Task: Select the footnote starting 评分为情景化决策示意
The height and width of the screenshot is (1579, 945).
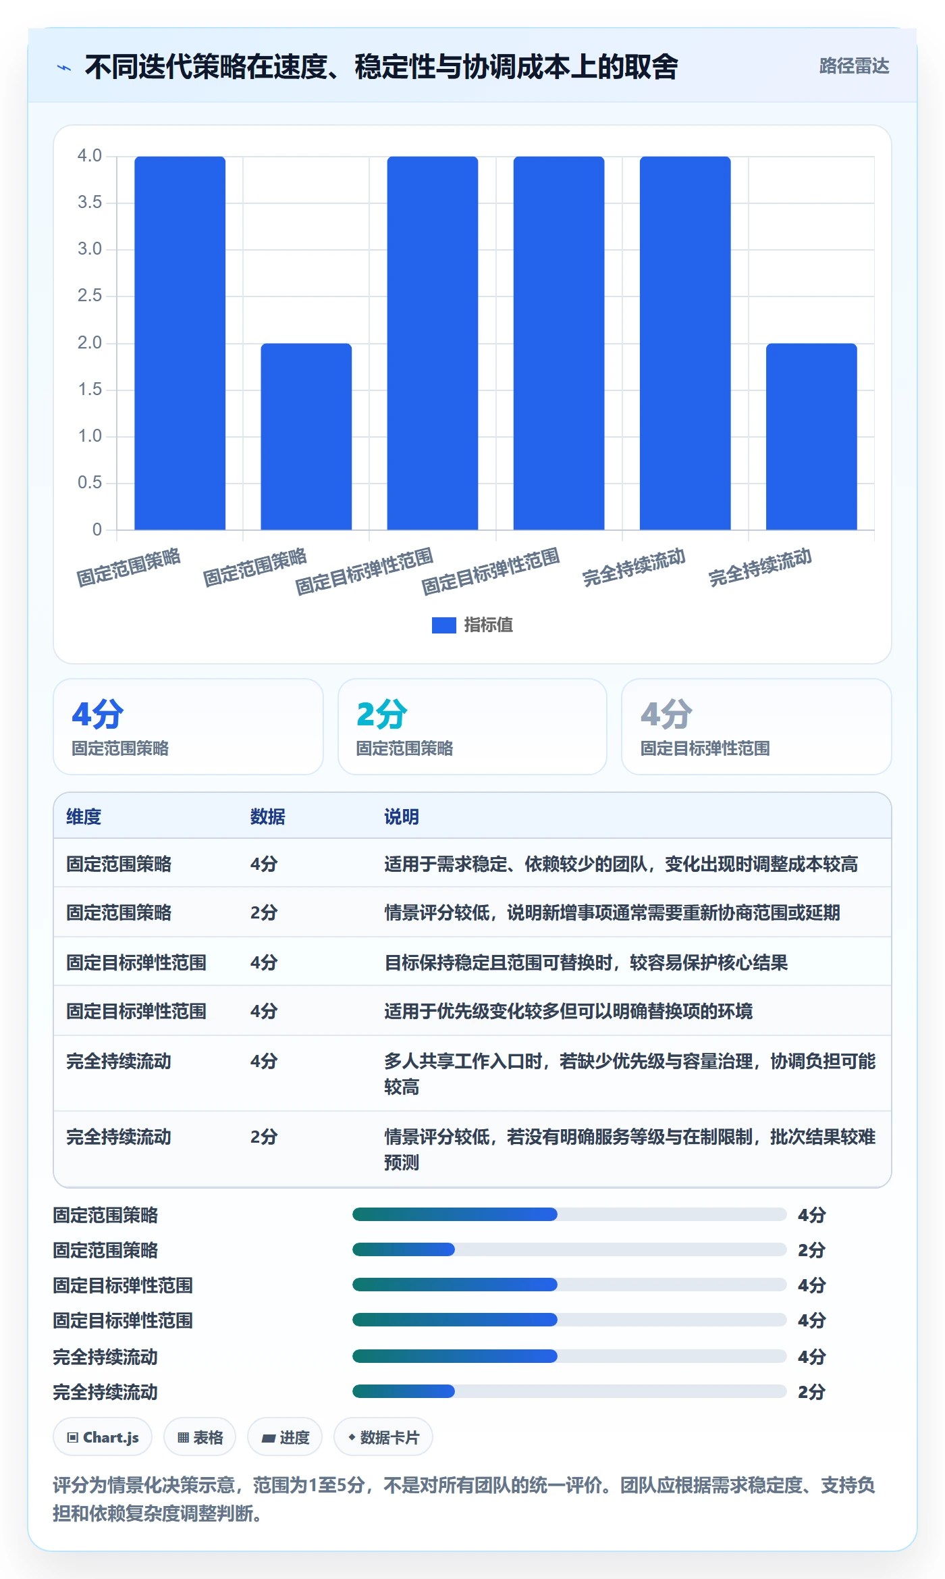Action: click(464, 1499)
